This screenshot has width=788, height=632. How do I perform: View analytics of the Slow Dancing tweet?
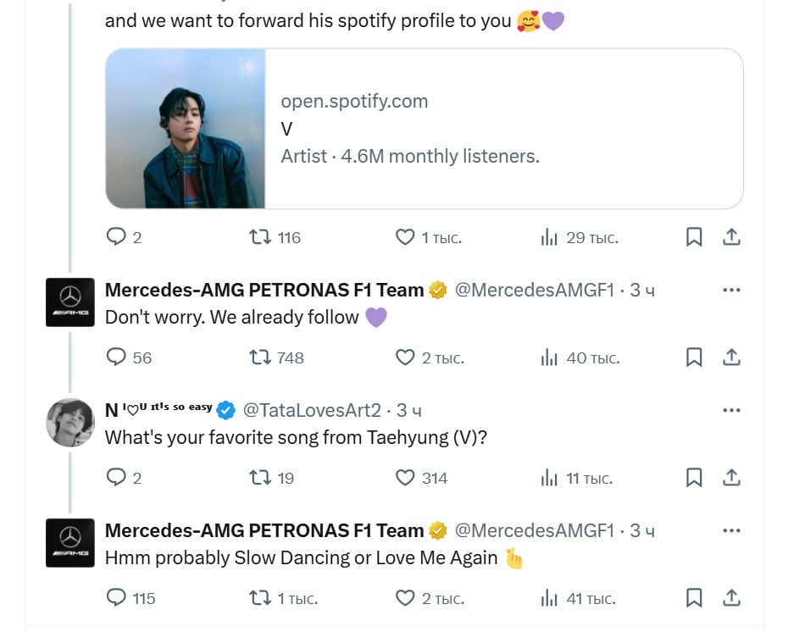[549, 598]
